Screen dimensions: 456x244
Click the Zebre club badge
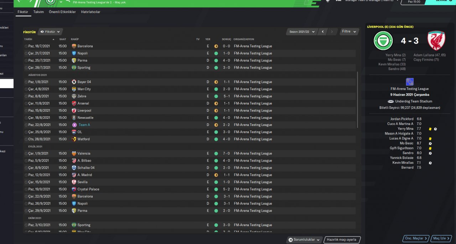(x=74, y=96)
